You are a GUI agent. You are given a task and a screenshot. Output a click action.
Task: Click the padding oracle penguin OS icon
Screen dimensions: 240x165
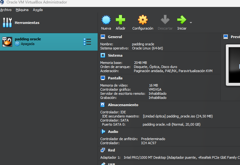tap(7, 42)
